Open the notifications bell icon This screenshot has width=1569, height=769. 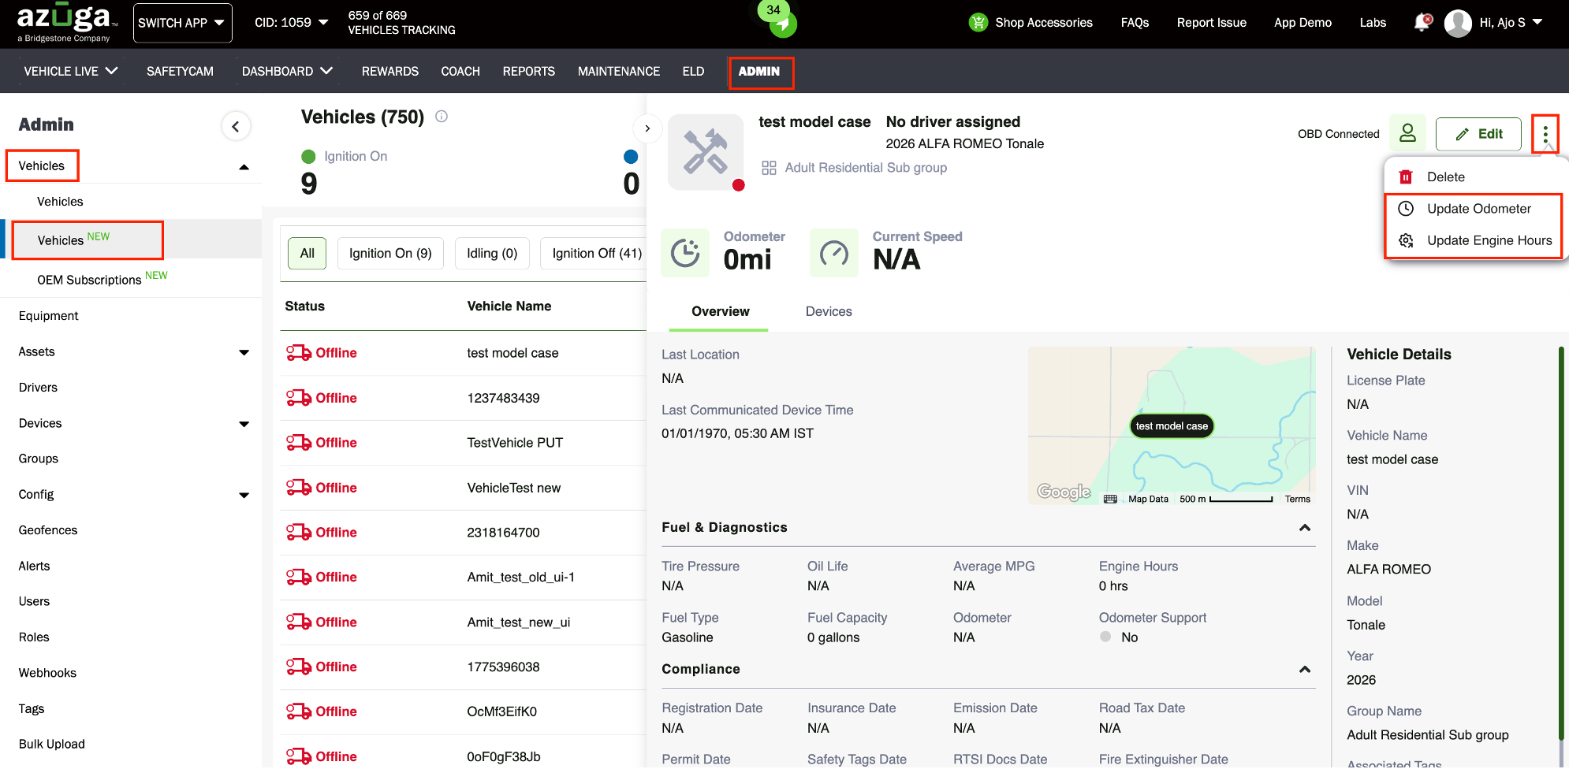click(1422, 22)
